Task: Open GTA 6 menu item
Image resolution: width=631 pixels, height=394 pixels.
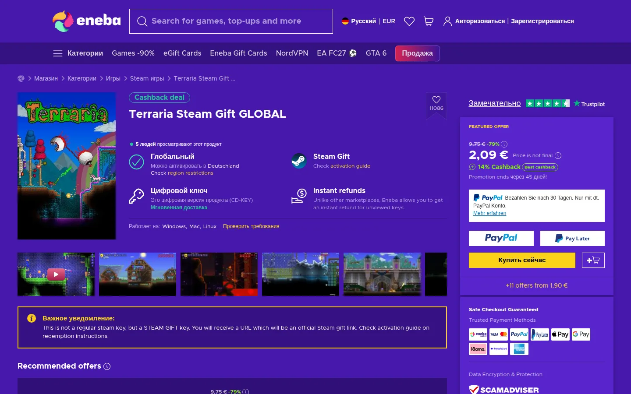Action: pyautogui.click(x=376, y=53)
